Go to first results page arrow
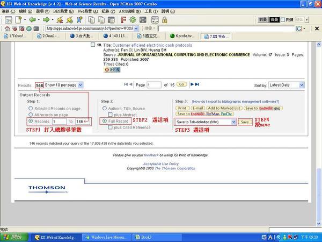The height and width of the screenshot is (242, 322). pos(126,84)
